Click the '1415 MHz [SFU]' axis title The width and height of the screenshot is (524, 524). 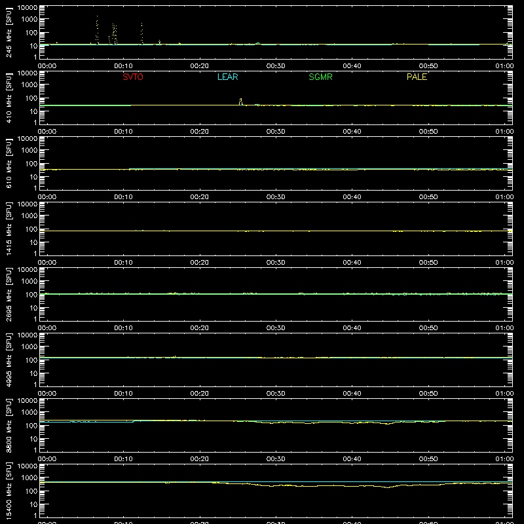click(9, 229)
